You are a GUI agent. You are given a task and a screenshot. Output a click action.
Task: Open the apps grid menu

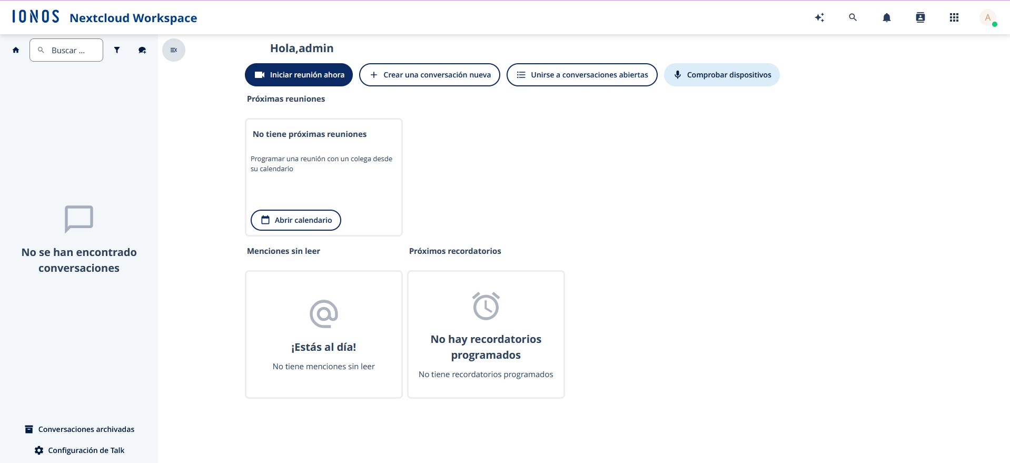coord(954,17)
